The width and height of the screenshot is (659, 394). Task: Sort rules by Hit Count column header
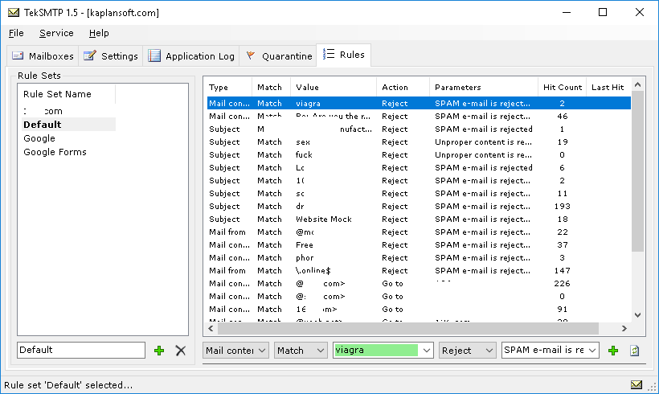562,87
